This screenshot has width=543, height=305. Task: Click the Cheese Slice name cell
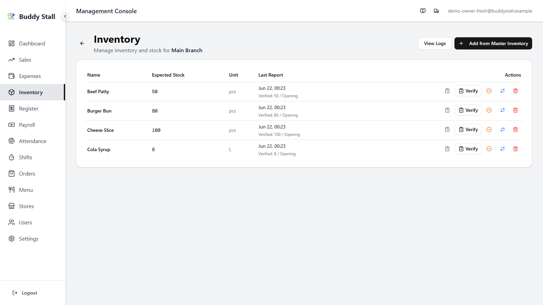pyautogui.click(x=100, y=130)
